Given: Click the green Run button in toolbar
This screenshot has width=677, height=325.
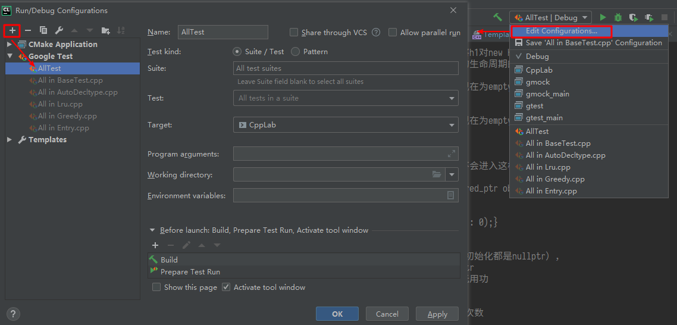Looking at the screenshot, I should 603,18.
